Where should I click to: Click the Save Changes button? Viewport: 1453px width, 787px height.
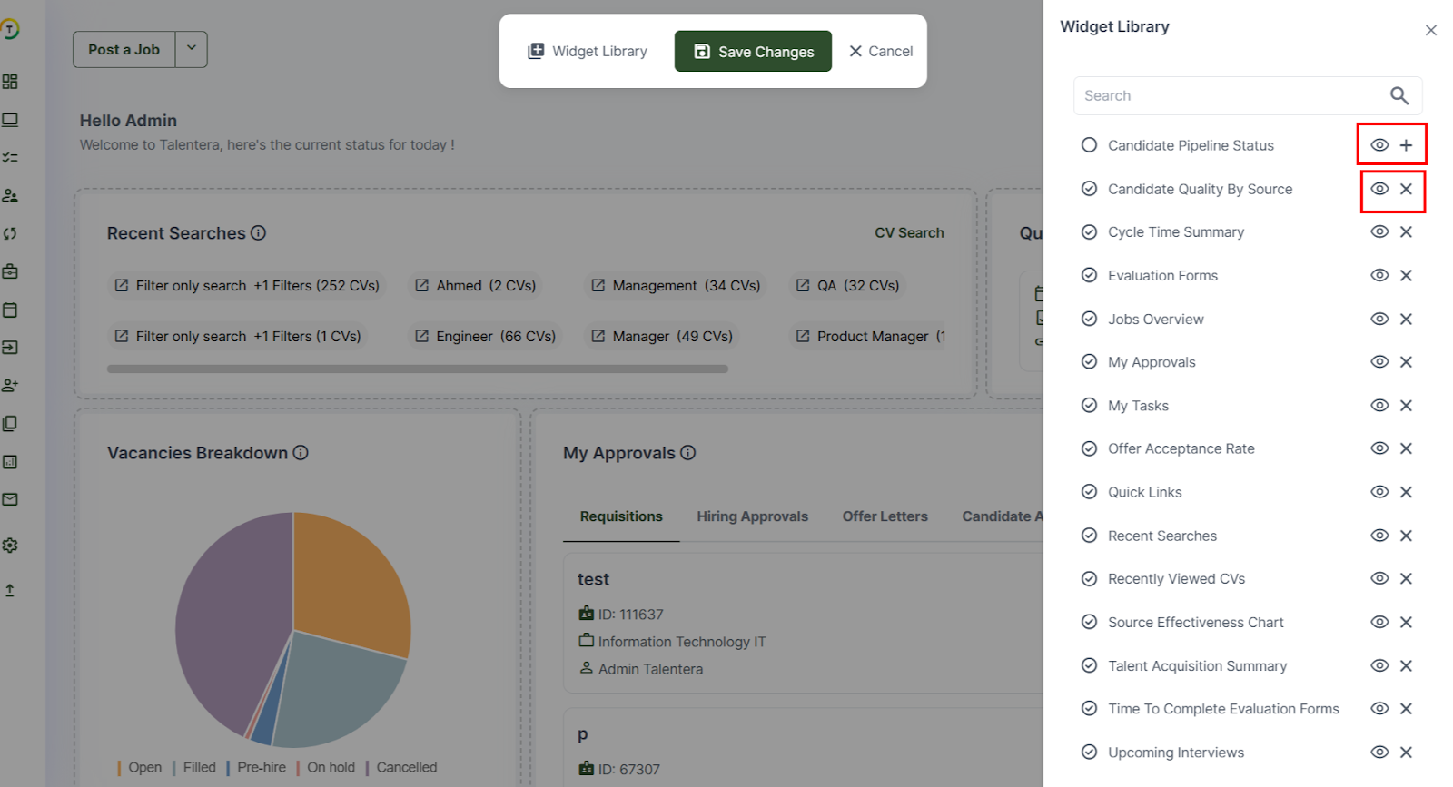753,52
